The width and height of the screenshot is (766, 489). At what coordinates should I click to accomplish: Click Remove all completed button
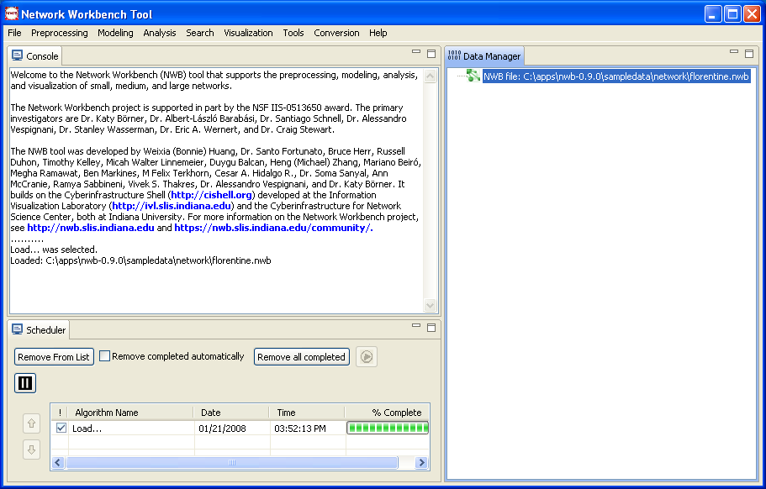coord(301,357)
